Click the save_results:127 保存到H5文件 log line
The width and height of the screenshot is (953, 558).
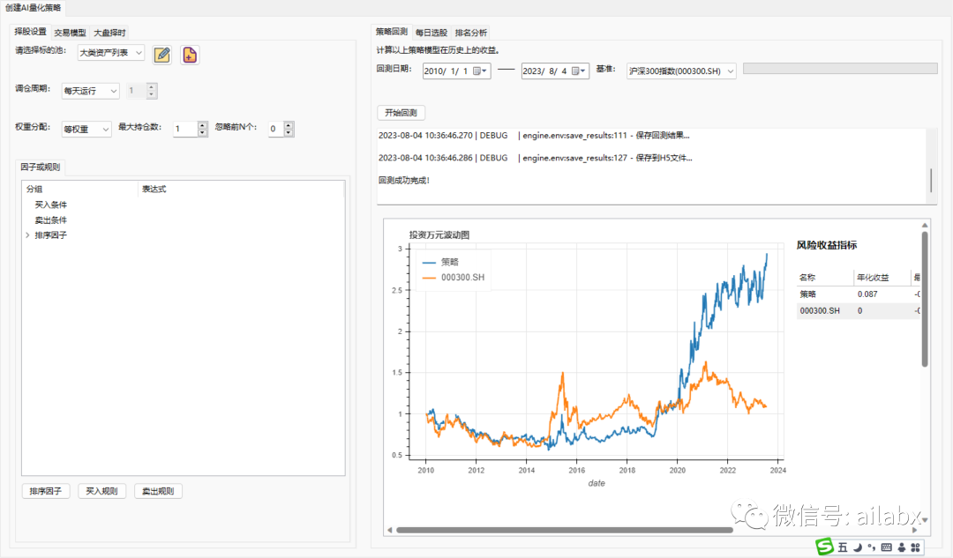(536, 158)
